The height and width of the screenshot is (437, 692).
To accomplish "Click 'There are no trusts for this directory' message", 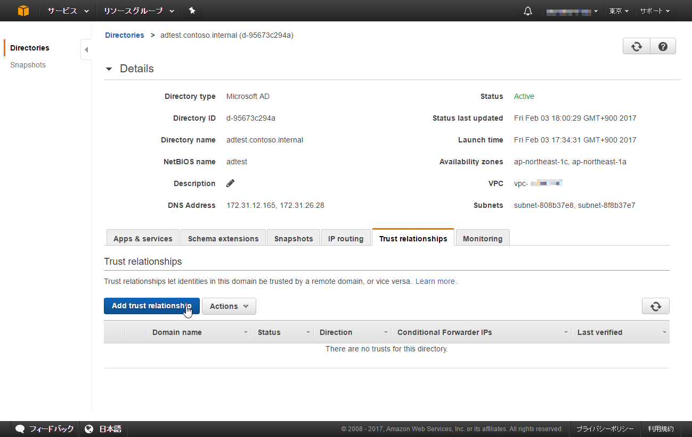I will click(387, 349).
